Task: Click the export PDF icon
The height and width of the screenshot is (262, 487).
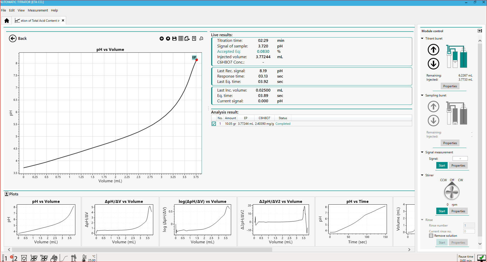Action: tap(187, 39)
